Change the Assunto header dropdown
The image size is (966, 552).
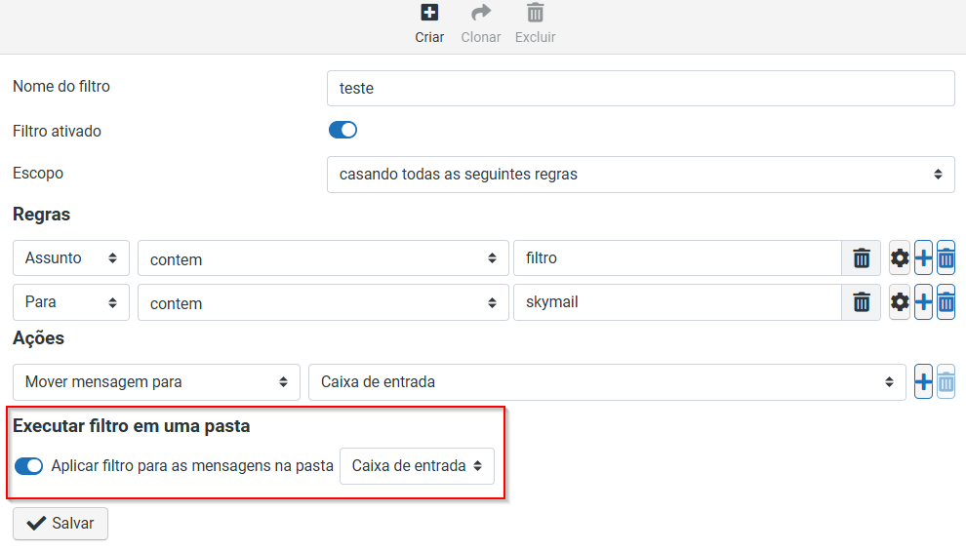(71, 258)
